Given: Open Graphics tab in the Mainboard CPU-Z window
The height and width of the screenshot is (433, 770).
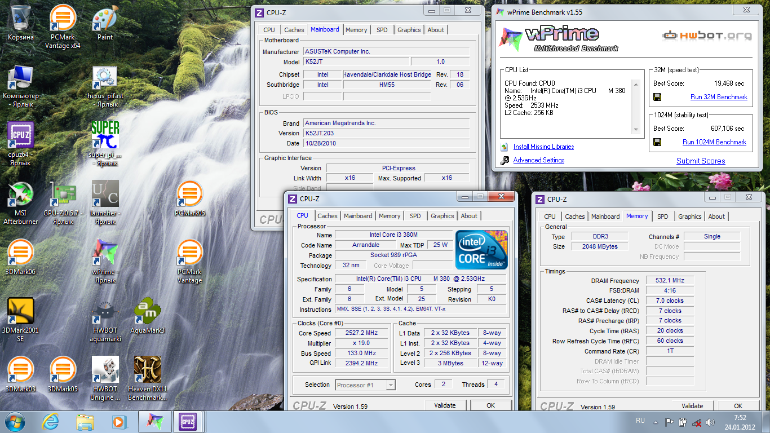Looking at the screenshot, I should [x=409, y=30].
